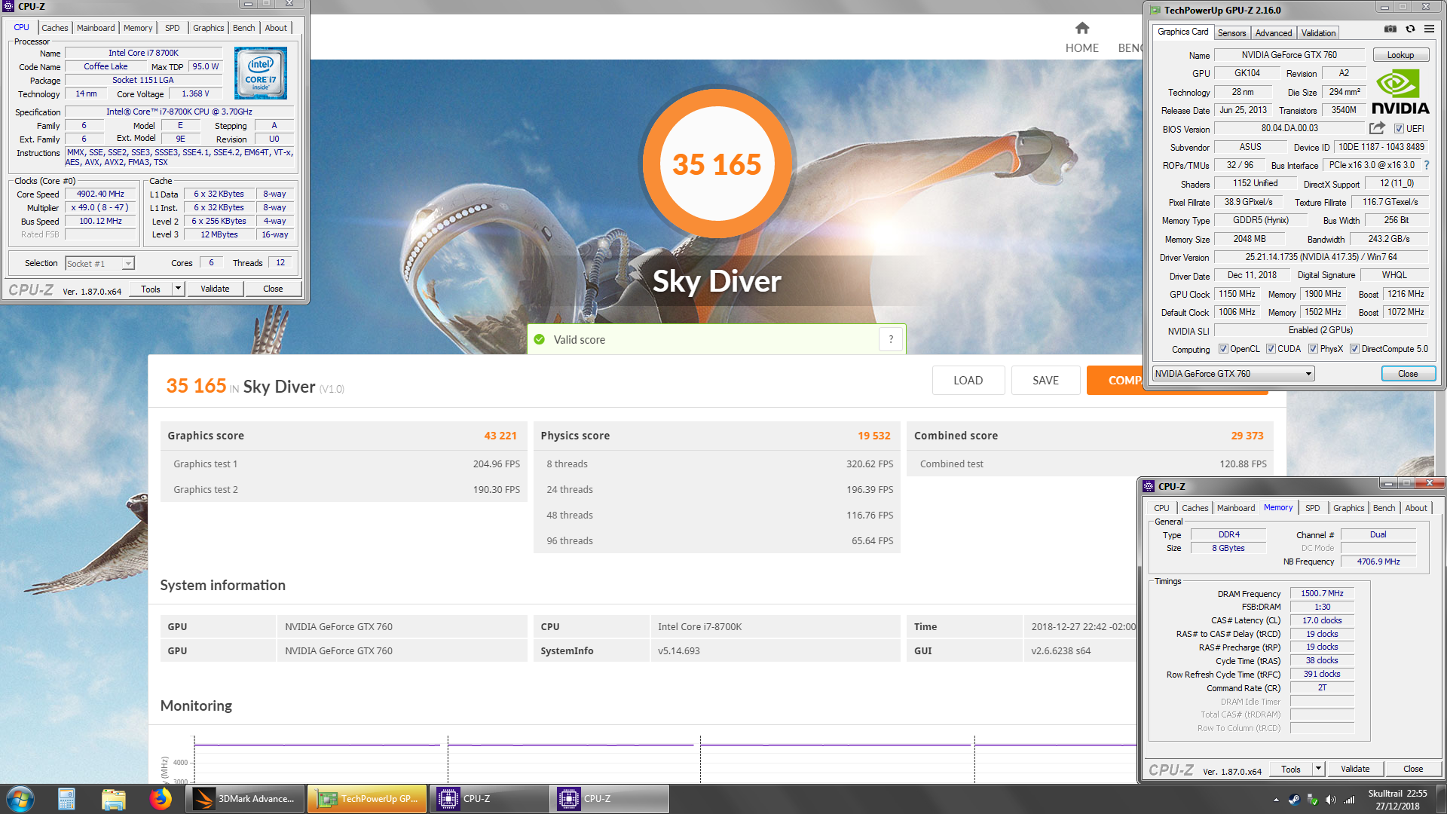Open the SPD tab in top-left CPU-Z
This screenshot has height=814, width=1447.
click(173, 28)
